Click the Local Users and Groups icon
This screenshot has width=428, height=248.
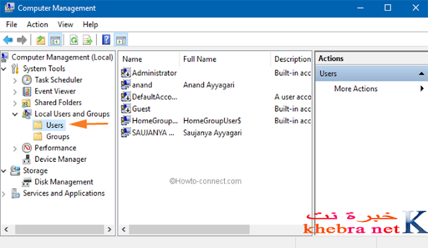[x=27, y=114]
